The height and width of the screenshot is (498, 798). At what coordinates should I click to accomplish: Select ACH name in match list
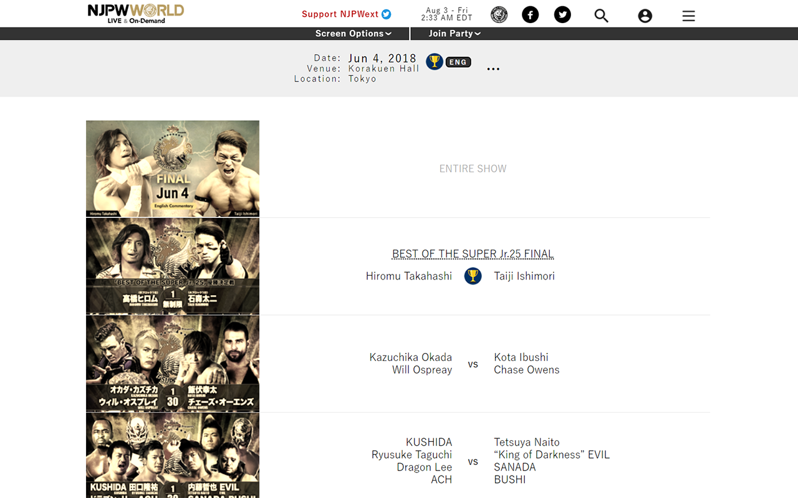(x=441, y=480)
